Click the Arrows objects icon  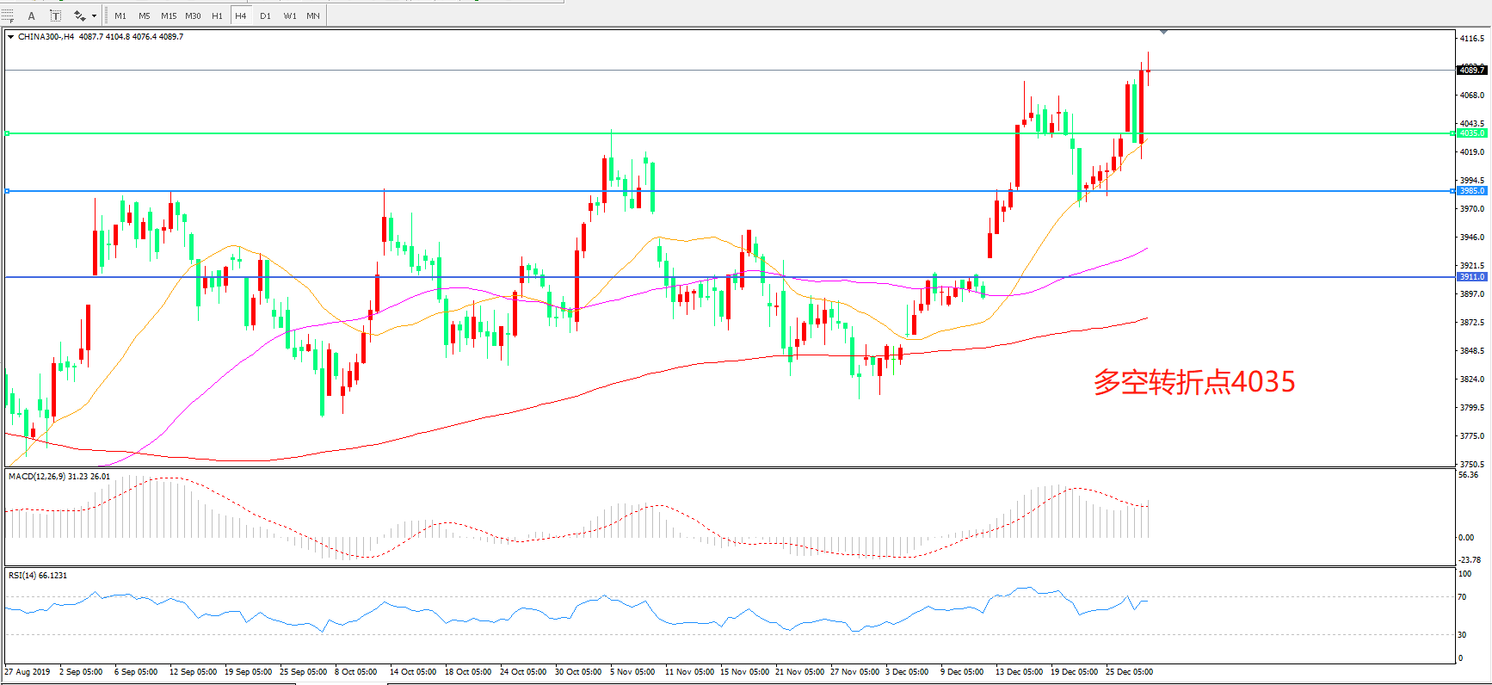coord(79,15)
